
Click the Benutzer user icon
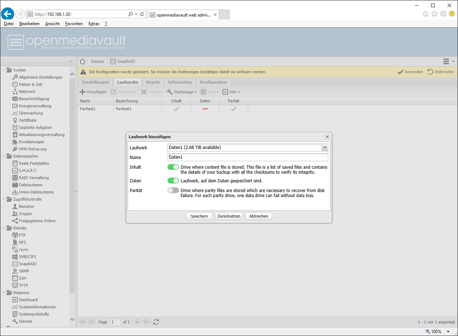click(15, 206)
